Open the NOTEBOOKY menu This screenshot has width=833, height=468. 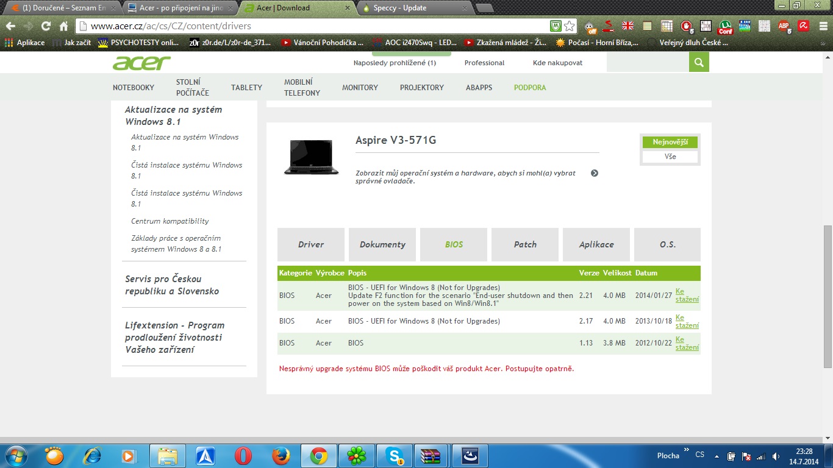(134, 88)
